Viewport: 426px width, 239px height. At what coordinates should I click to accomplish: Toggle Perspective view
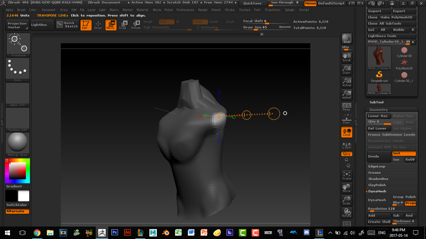tap(347, 107)
